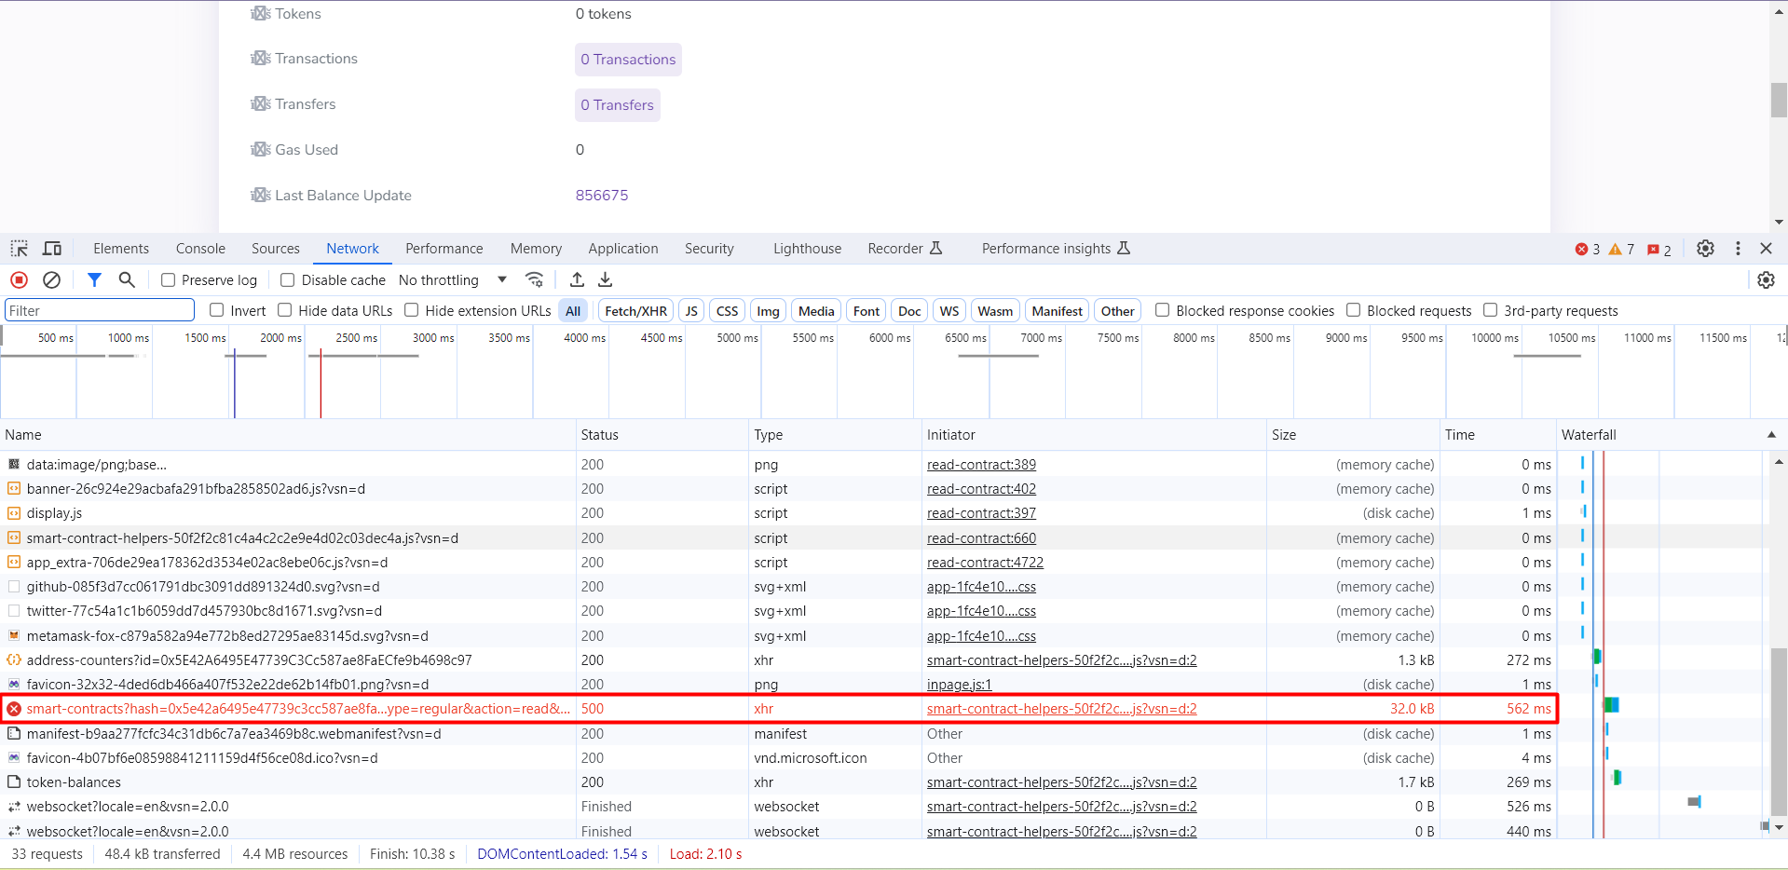This screenshot has width=1788, height=870.
Task: Select the inspect element tool
Action: (x=19, y=248)
